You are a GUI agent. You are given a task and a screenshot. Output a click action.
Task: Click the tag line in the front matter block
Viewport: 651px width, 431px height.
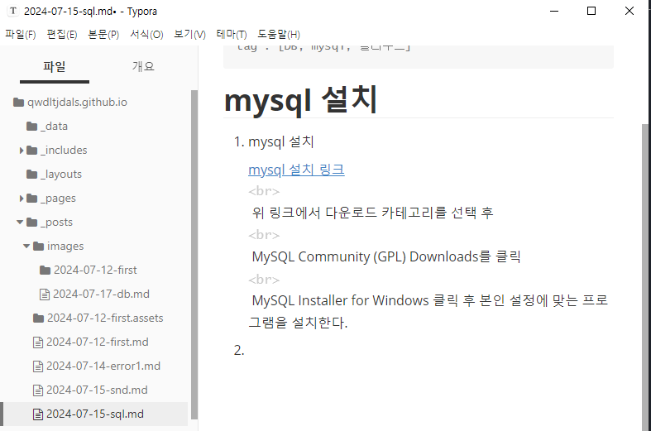point(323,48)
